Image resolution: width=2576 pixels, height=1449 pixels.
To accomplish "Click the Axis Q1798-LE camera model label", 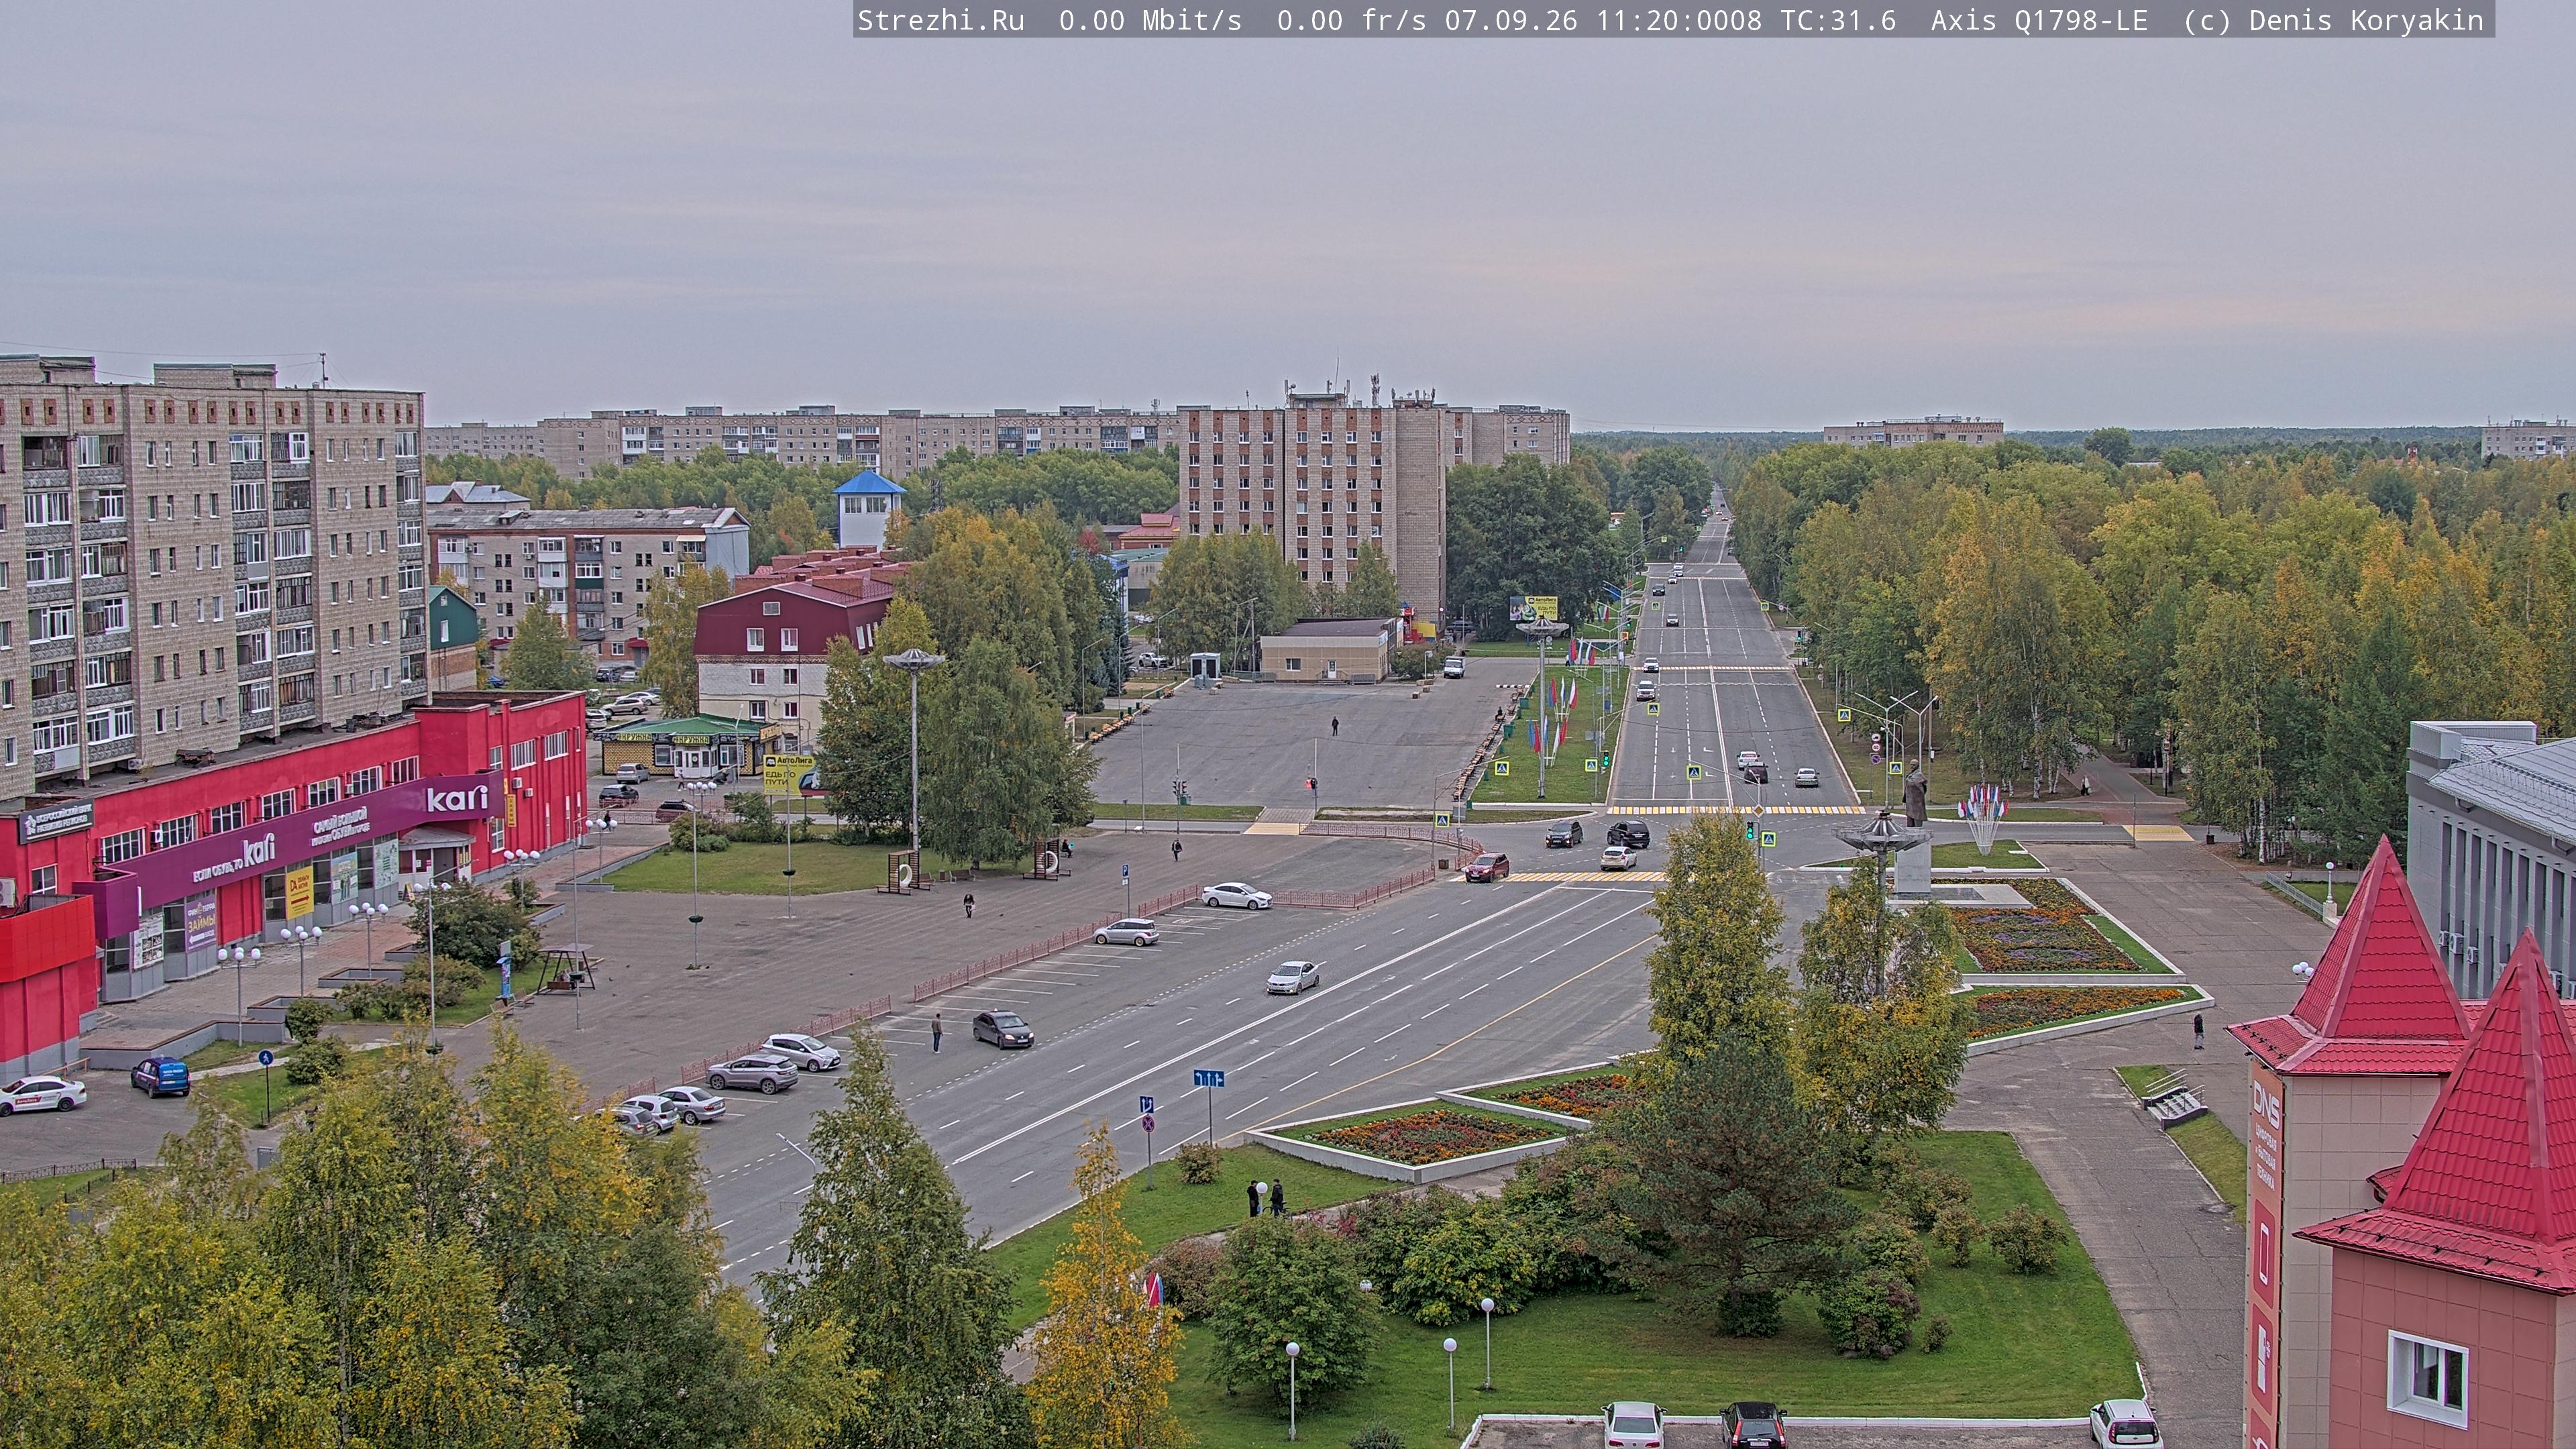I will coord(2038,20).
